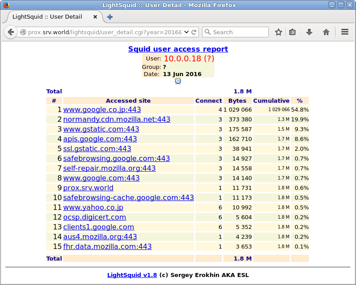
Task: Click the site identity globe icon
Action: point(23,32)
